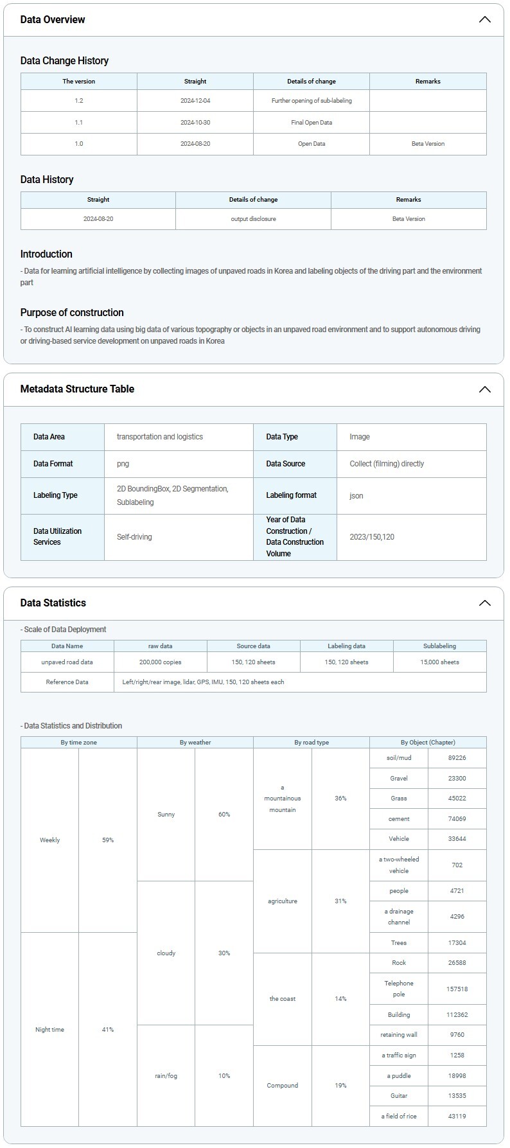Screen dimensions: 510x1148
Task: Click the Data Statistics panel title
Action: pos(53,603)
